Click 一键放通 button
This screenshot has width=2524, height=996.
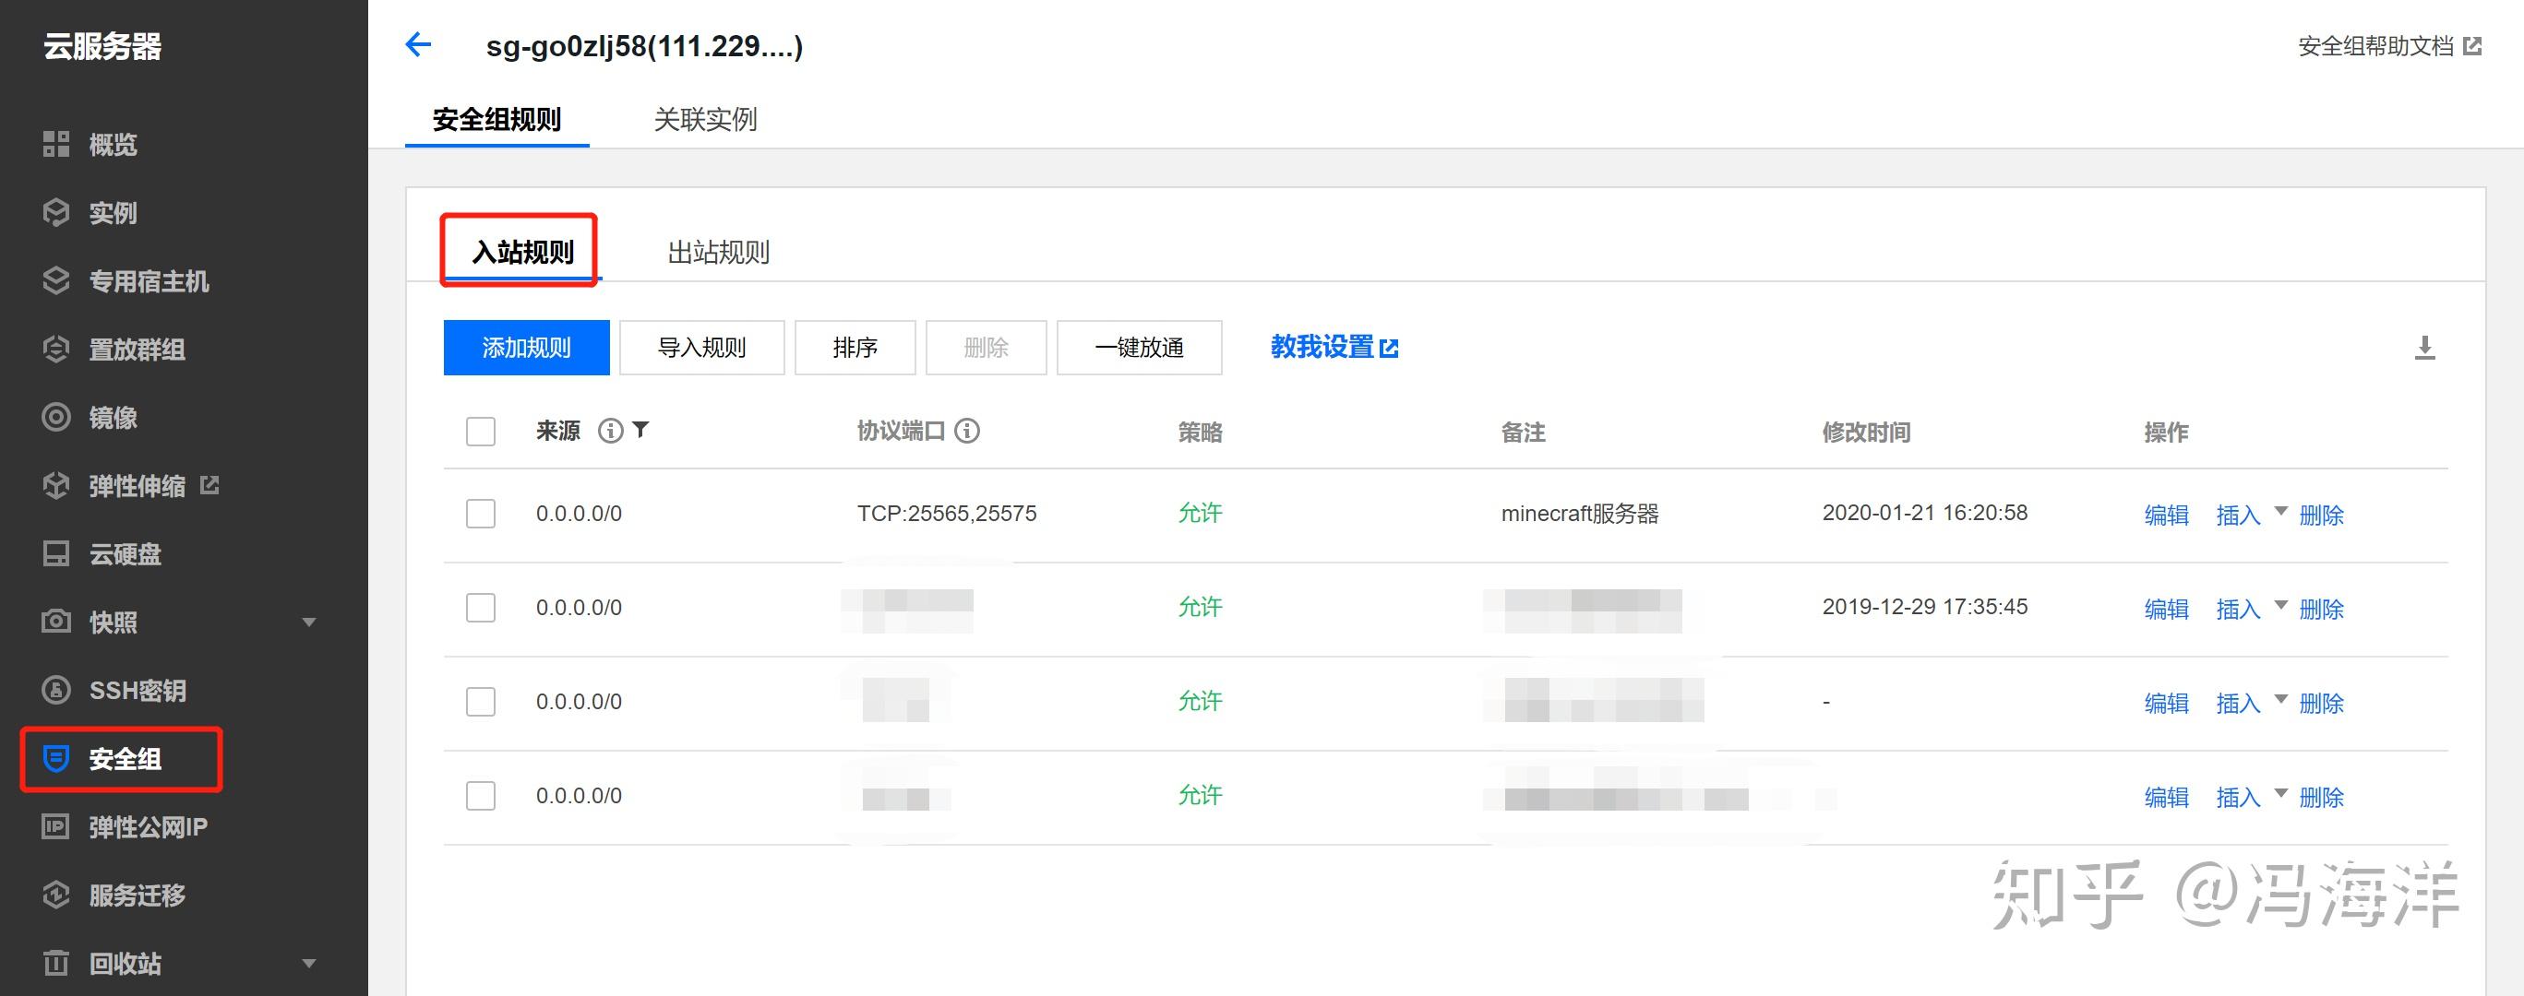(x=1139, y=348)
